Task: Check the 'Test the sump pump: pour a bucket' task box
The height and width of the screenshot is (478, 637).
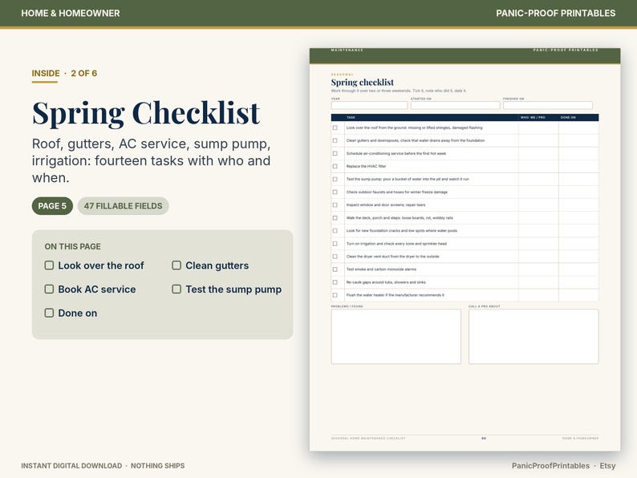Action: point(335,179)
